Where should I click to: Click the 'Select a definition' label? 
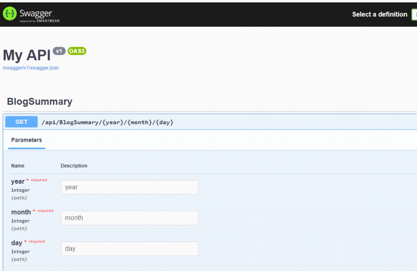380,14
